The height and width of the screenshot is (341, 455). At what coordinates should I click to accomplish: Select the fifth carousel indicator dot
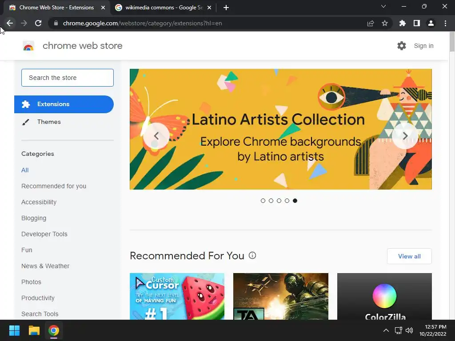pyautogui.click(x=295, y=201)
